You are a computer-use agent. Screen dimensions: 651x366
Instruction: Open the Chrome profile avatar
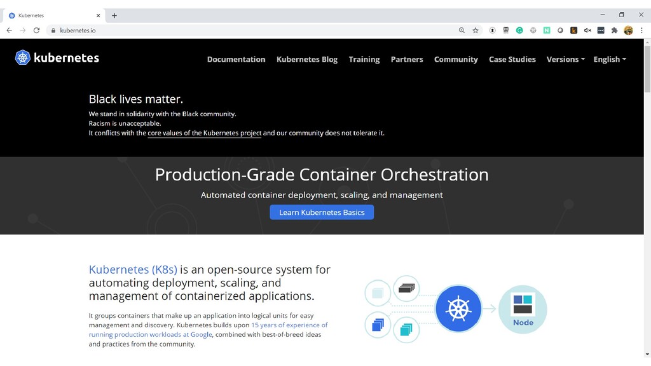point(628,30)
